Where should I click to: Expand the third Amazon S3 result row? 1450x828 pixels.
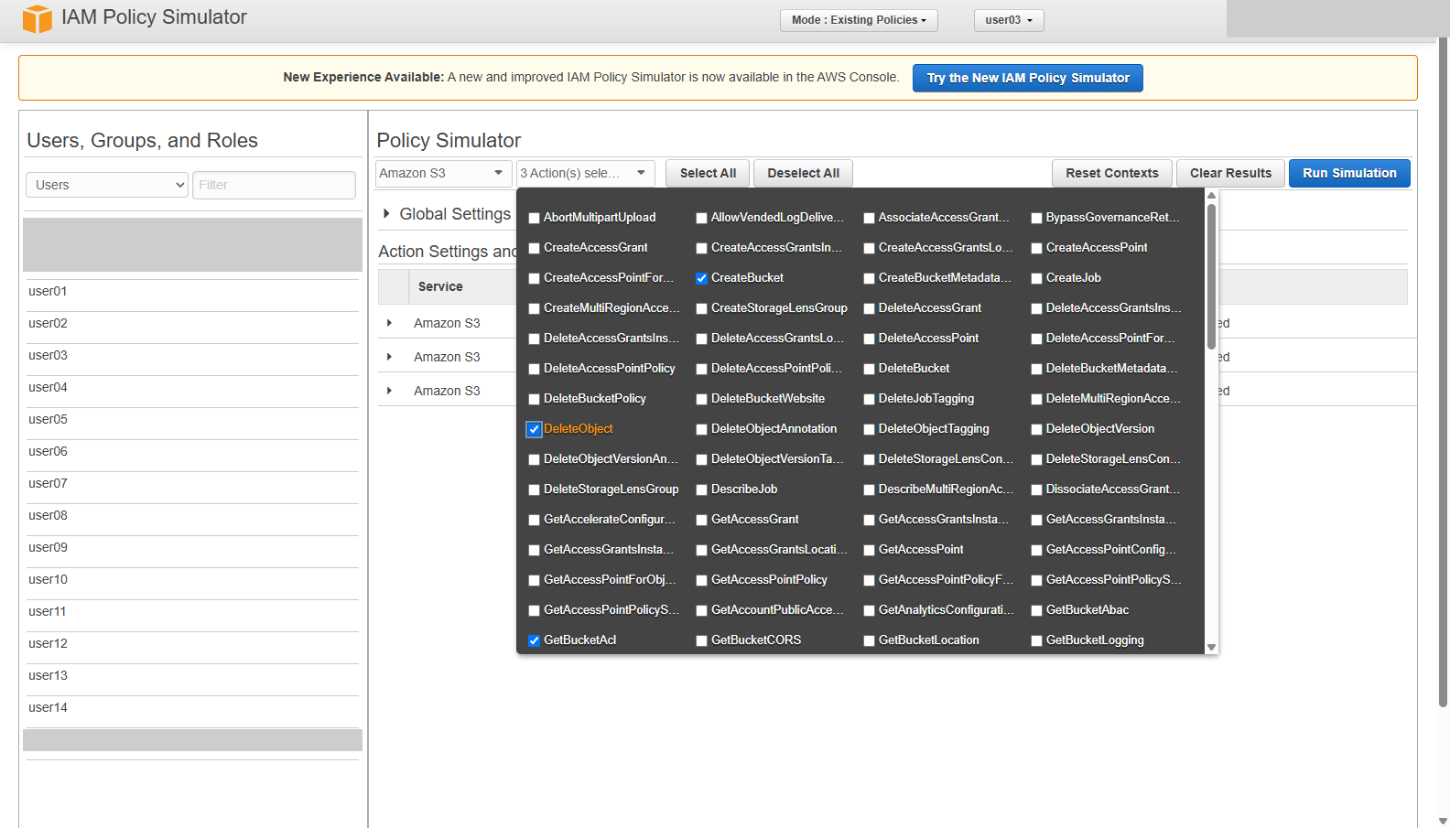tap(390, 391)
